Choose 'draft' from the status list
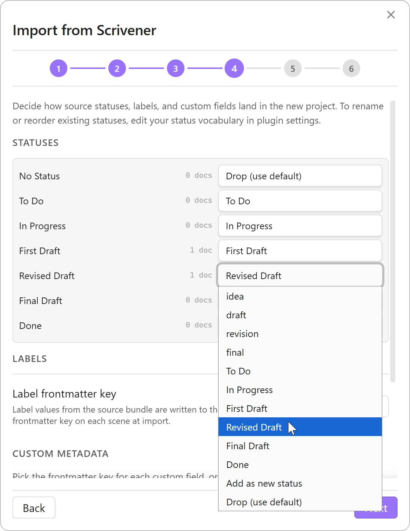The height and width of the screenshot is (531, 410). [300, 315]
